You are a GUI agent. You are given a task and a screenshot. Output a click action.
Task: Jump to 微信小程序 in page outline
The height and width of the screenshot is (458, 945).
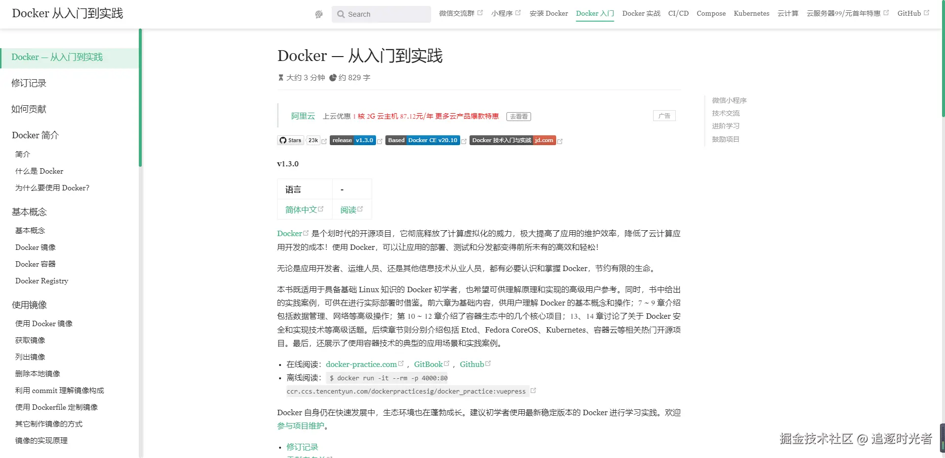click(729, 100)
